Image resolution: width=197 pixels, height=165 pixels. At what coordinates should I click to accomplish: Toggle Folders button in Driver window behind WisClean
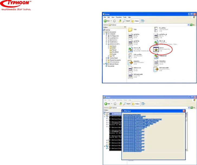coord(136,104)
